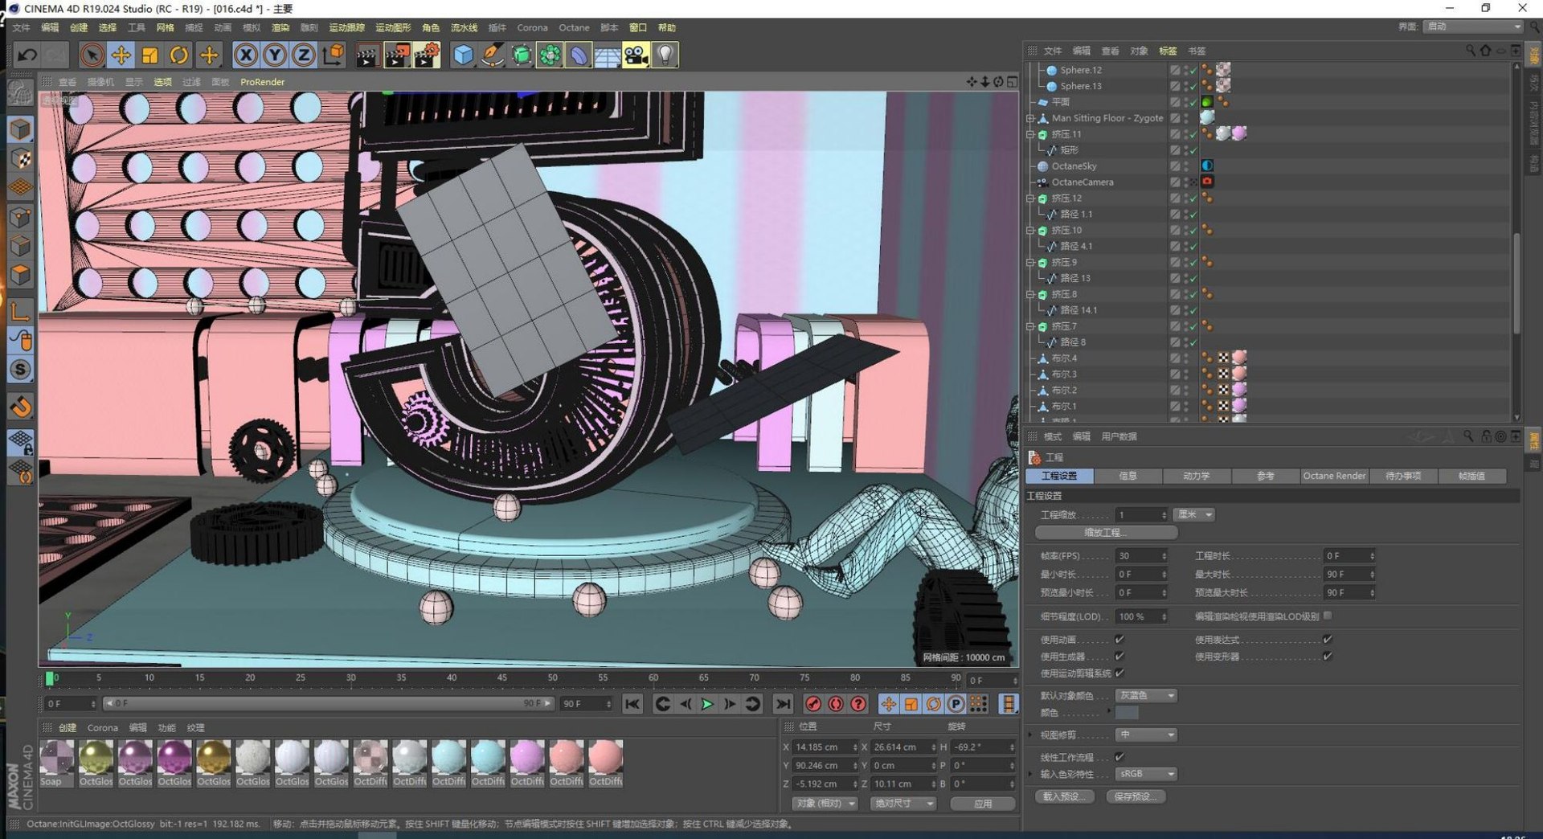The height and width of the screenshot is (839, 1543).
Task: Toggle 使用生成器 checkbox
Action: click(x=1119, y=657)
